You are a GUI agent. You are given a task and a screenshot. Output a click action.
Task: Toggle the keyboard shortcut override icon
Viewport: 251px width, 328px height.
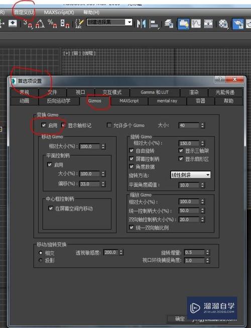coord(13,23)
